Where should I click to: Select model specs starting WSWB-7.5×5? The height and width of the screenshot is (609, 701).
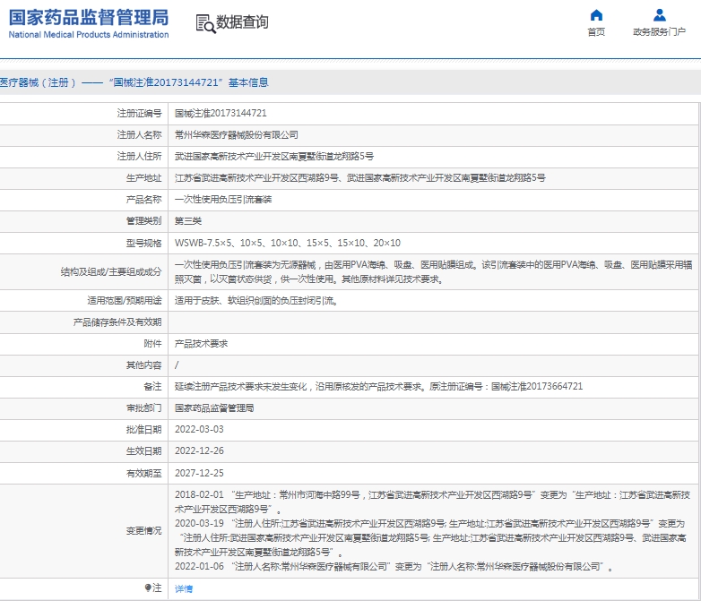(288, 243)
